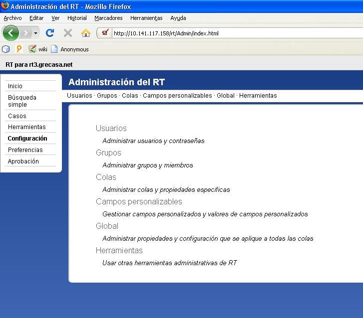Click the browser Back arrow button
This screenshot has height=318, width=363.
(10, 33)
